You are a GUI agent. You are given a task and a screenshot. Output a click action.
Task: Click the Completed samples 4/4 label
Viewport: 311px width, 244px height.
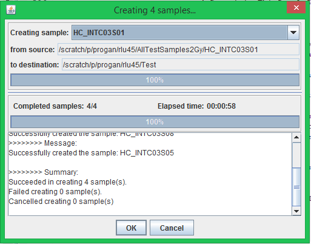(x=55, y=106)
